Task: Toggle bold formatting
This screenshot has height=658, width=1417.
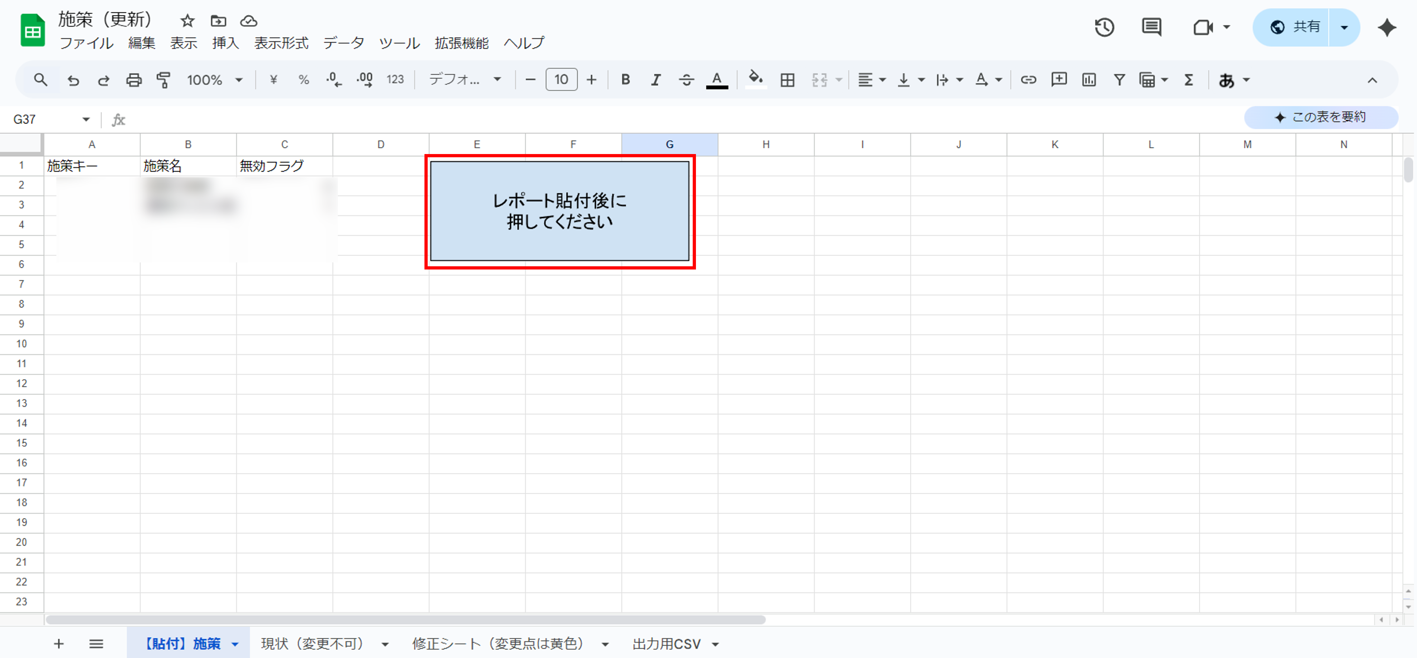Action: [625, 80]
